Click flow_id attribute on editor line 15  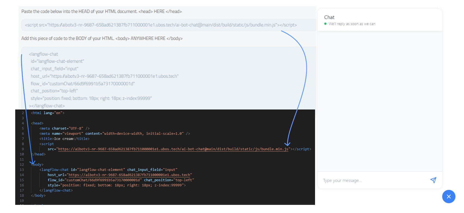pyautogui.click(x=95, y=180)
